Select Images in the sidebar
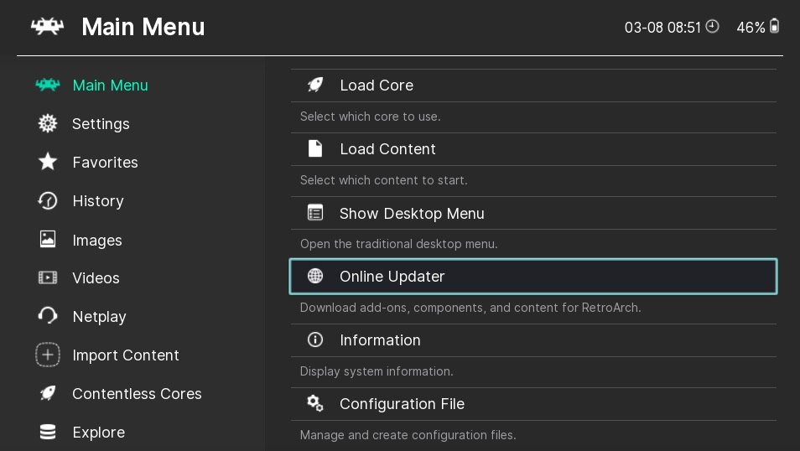The image size is (800, 451). 97,241
